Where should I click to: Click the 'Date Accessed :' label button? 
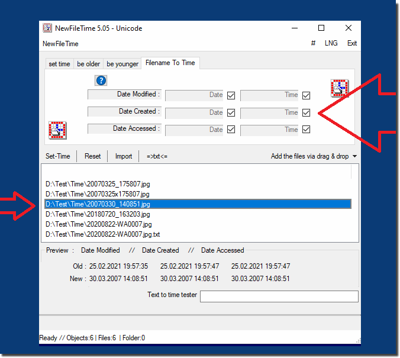tap(124, 128)
